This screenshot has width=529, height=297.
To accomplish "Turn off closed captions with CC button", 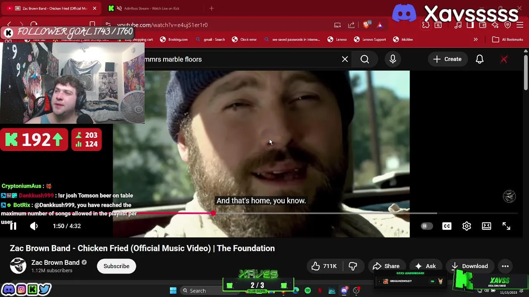I will (x=447, y=226).
